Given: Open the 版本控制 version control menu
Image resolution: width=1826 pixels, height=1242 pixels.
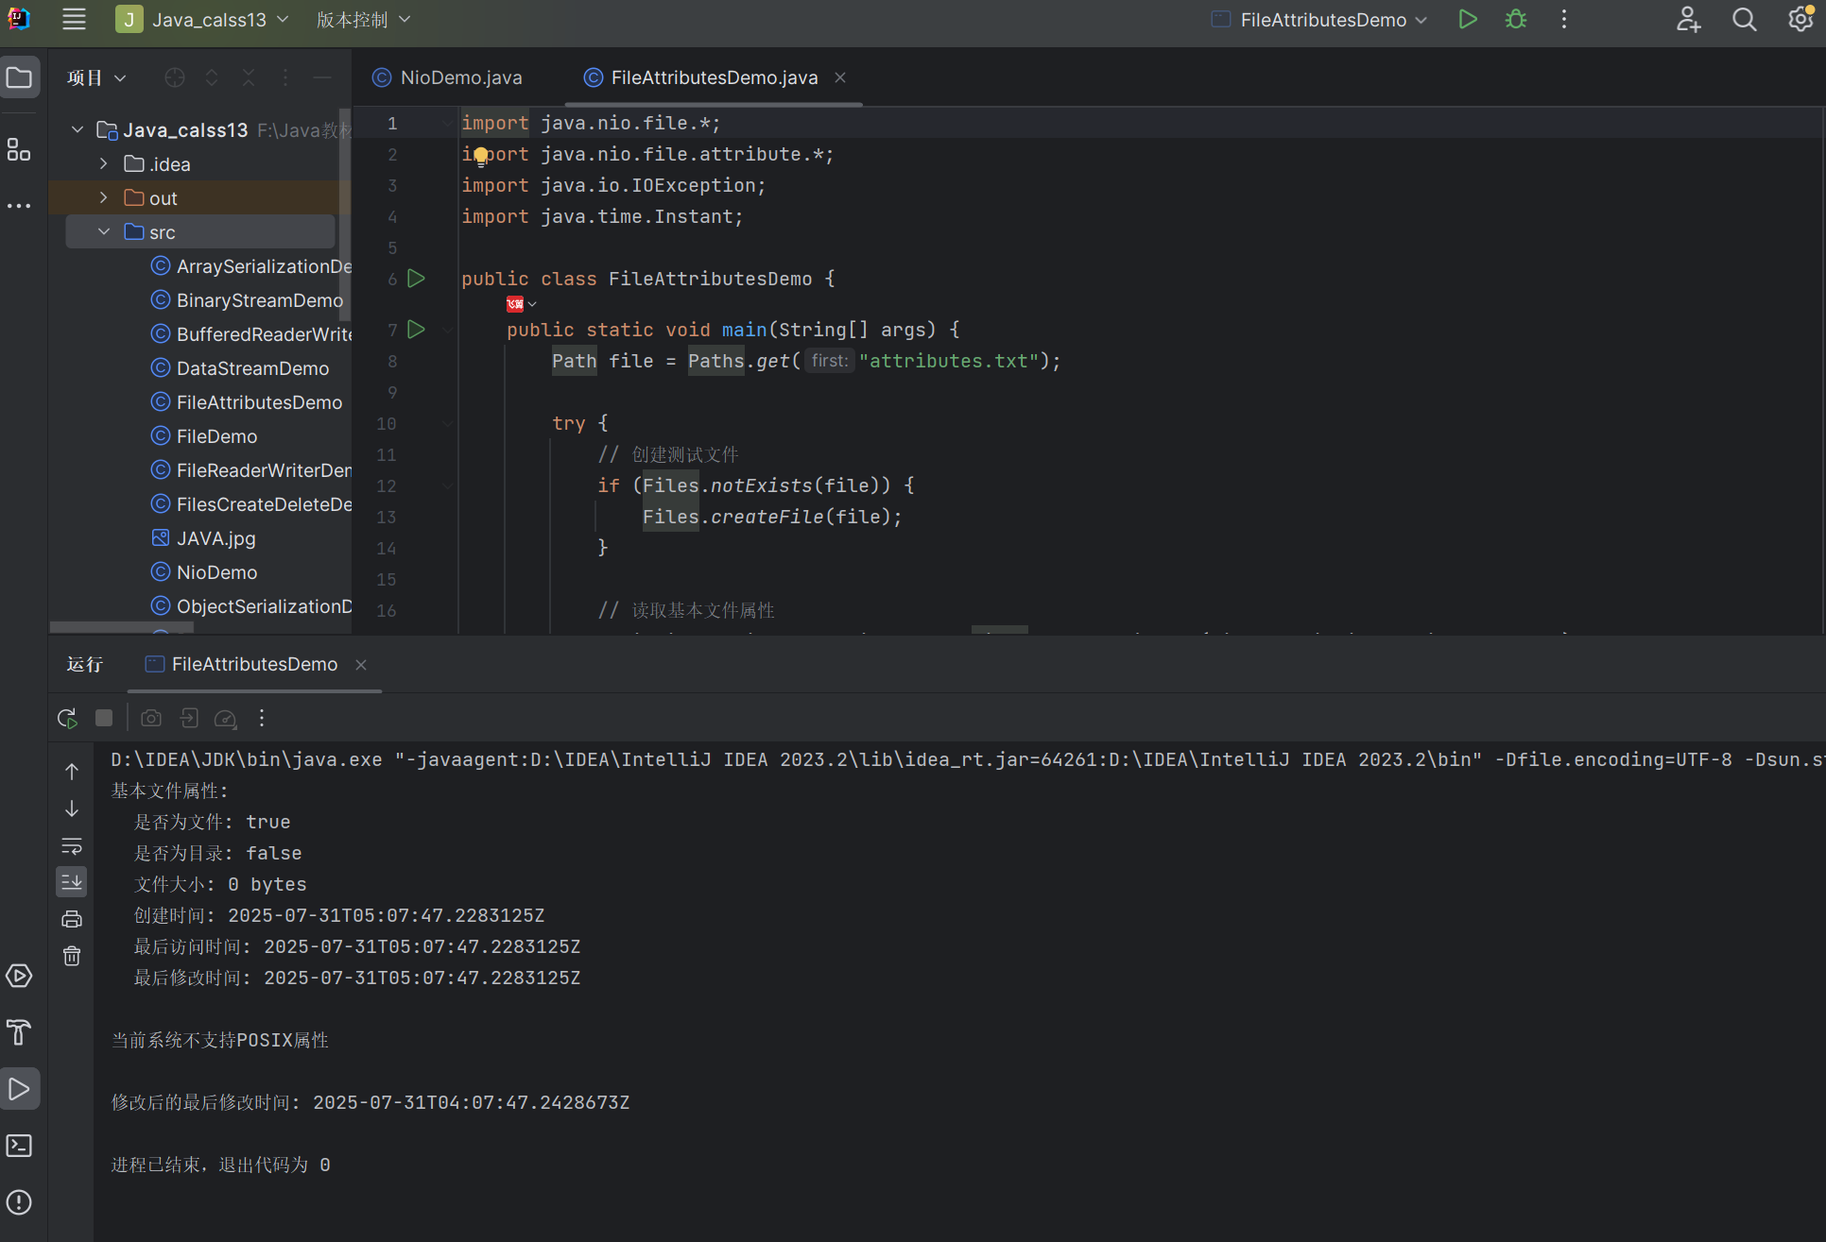Looking at the screenshot, I should pyautogui.click(x=363, y=20).
